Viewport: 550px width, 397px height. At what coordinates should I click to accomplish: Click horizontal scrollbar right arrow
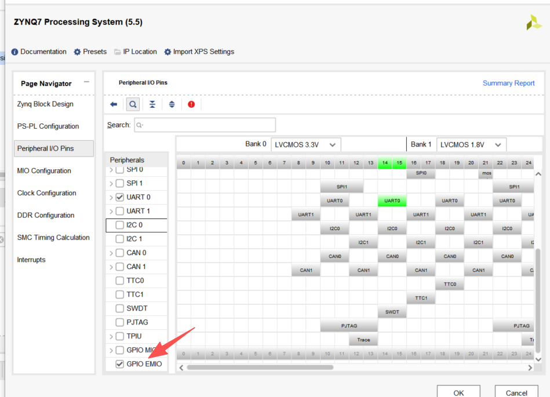530,367
